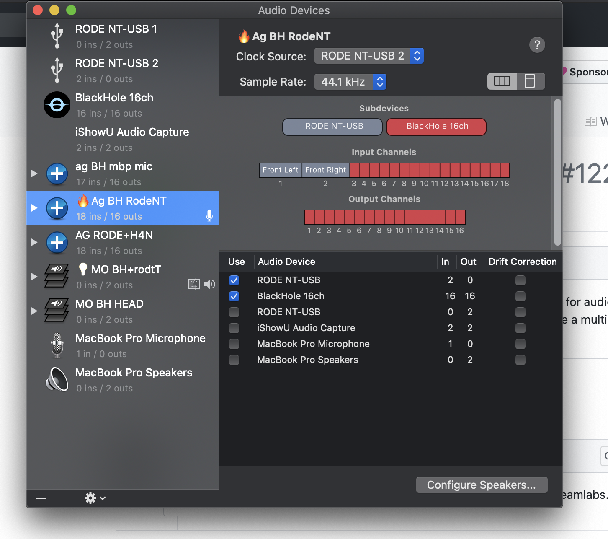The height and width of the screenshot is (539, 608).
Task: Click speaker output indicator on MO BH+rodtT
Action: [210, 285]
